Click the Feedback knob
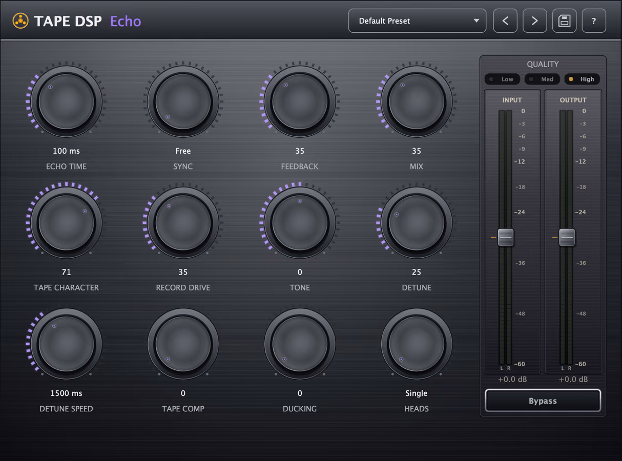The height and width of the screenshot is (461, 622). [300, 101]
